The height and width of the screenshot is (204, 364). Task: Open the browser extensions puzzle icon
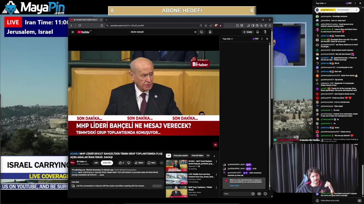point(237,25)
